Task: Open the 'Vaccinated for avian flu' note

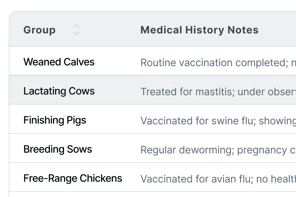Action: tap(218, 179)
